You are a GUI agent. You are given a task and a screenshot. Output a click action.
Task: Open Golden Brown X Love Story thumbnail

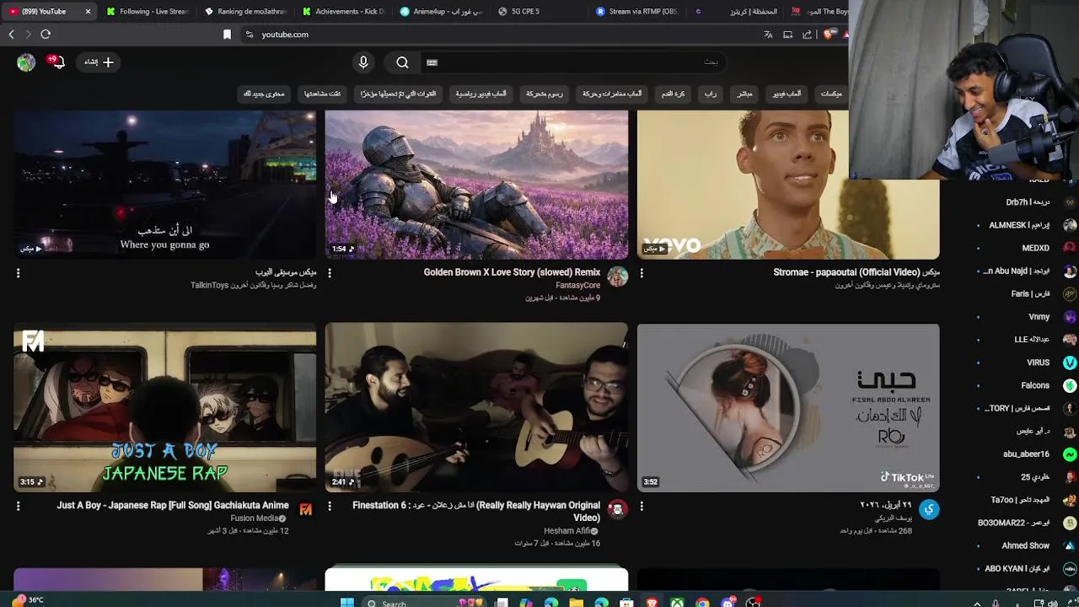point(476,185)
